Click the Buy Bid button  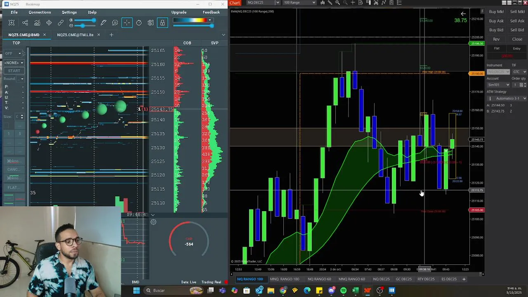(496, 30)
